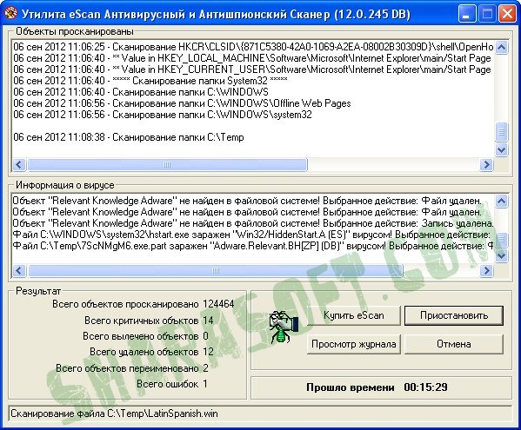521x430 pixels.
Task: Cancel scanning with Отмена button
Action: (x=453, y=344)
